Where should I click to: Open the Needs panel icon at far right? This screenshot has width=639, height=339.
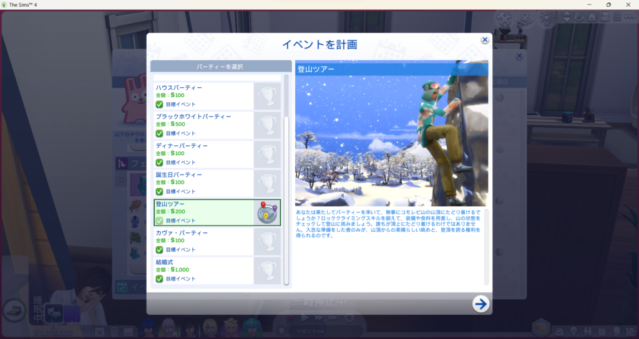pos(631,332)
